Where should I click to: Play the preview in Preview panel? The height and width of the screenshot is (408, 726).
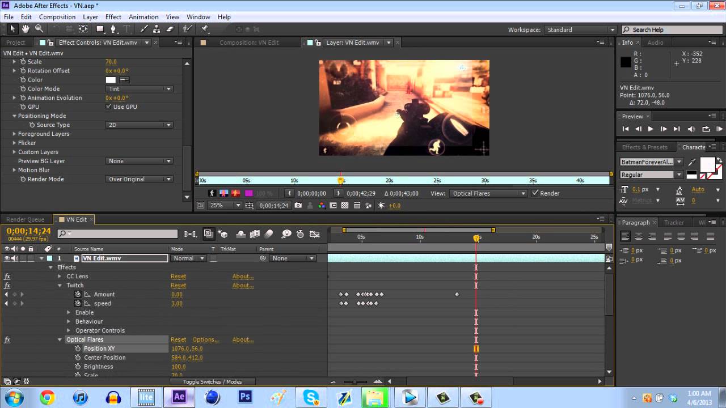click(x=651, y=129)
